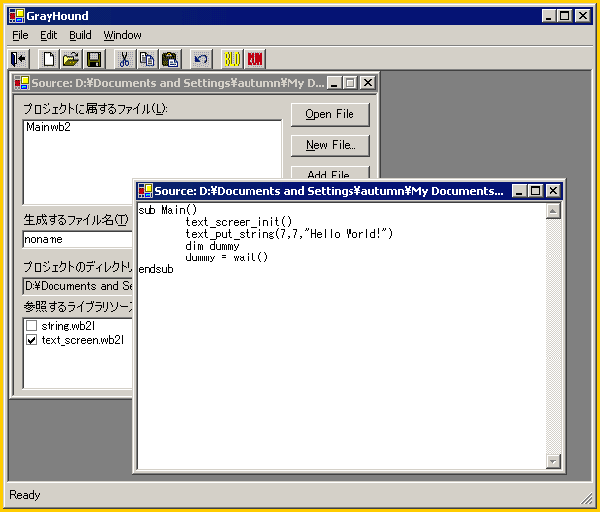Screen dimensions: 600x512
Task: Click the Add File button
Action: click(x=331, y=173)
